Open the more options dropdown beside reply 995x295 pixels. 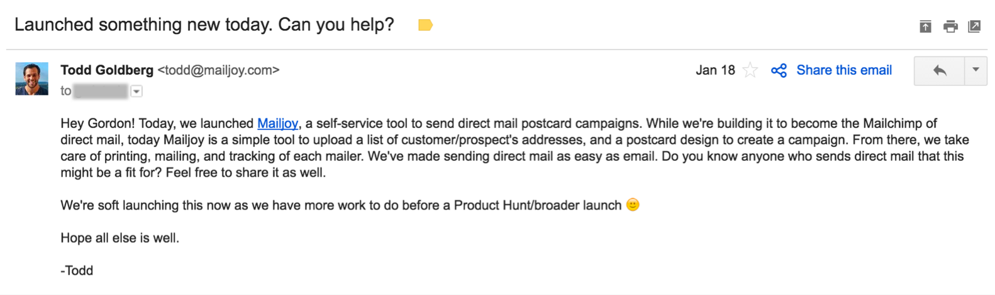click(976, 70)
